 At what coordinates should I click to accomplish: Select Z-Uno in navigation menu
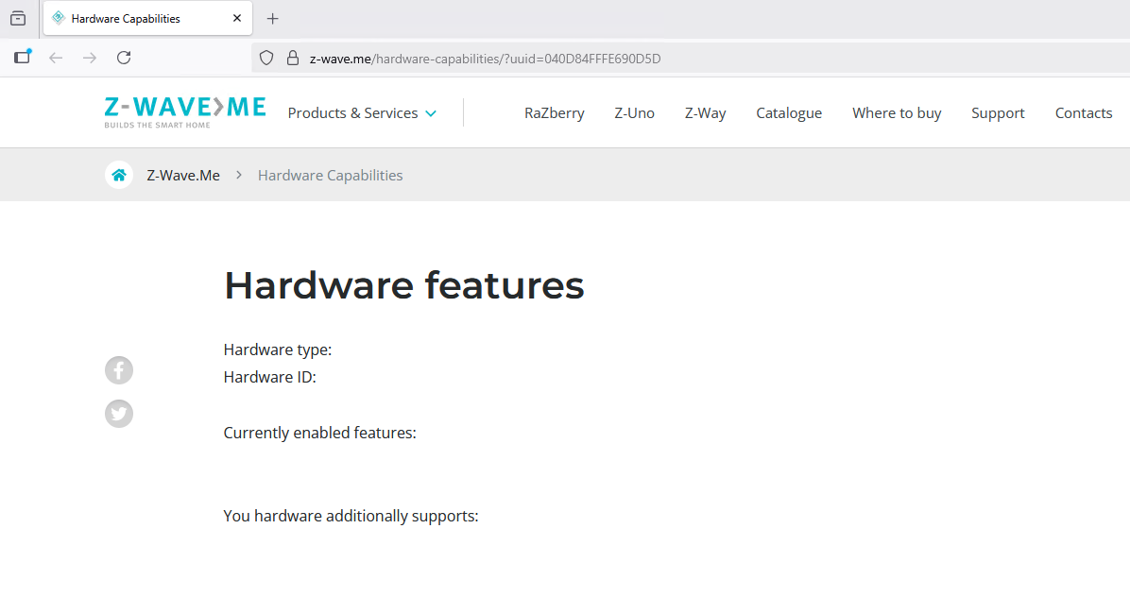[634, 113]
